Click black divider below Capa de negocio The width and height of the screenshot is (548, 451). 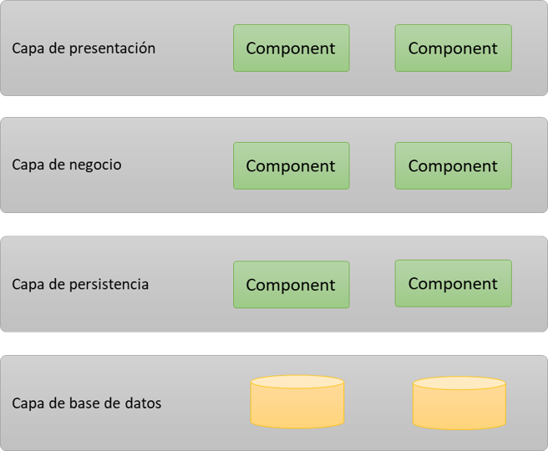274,225
